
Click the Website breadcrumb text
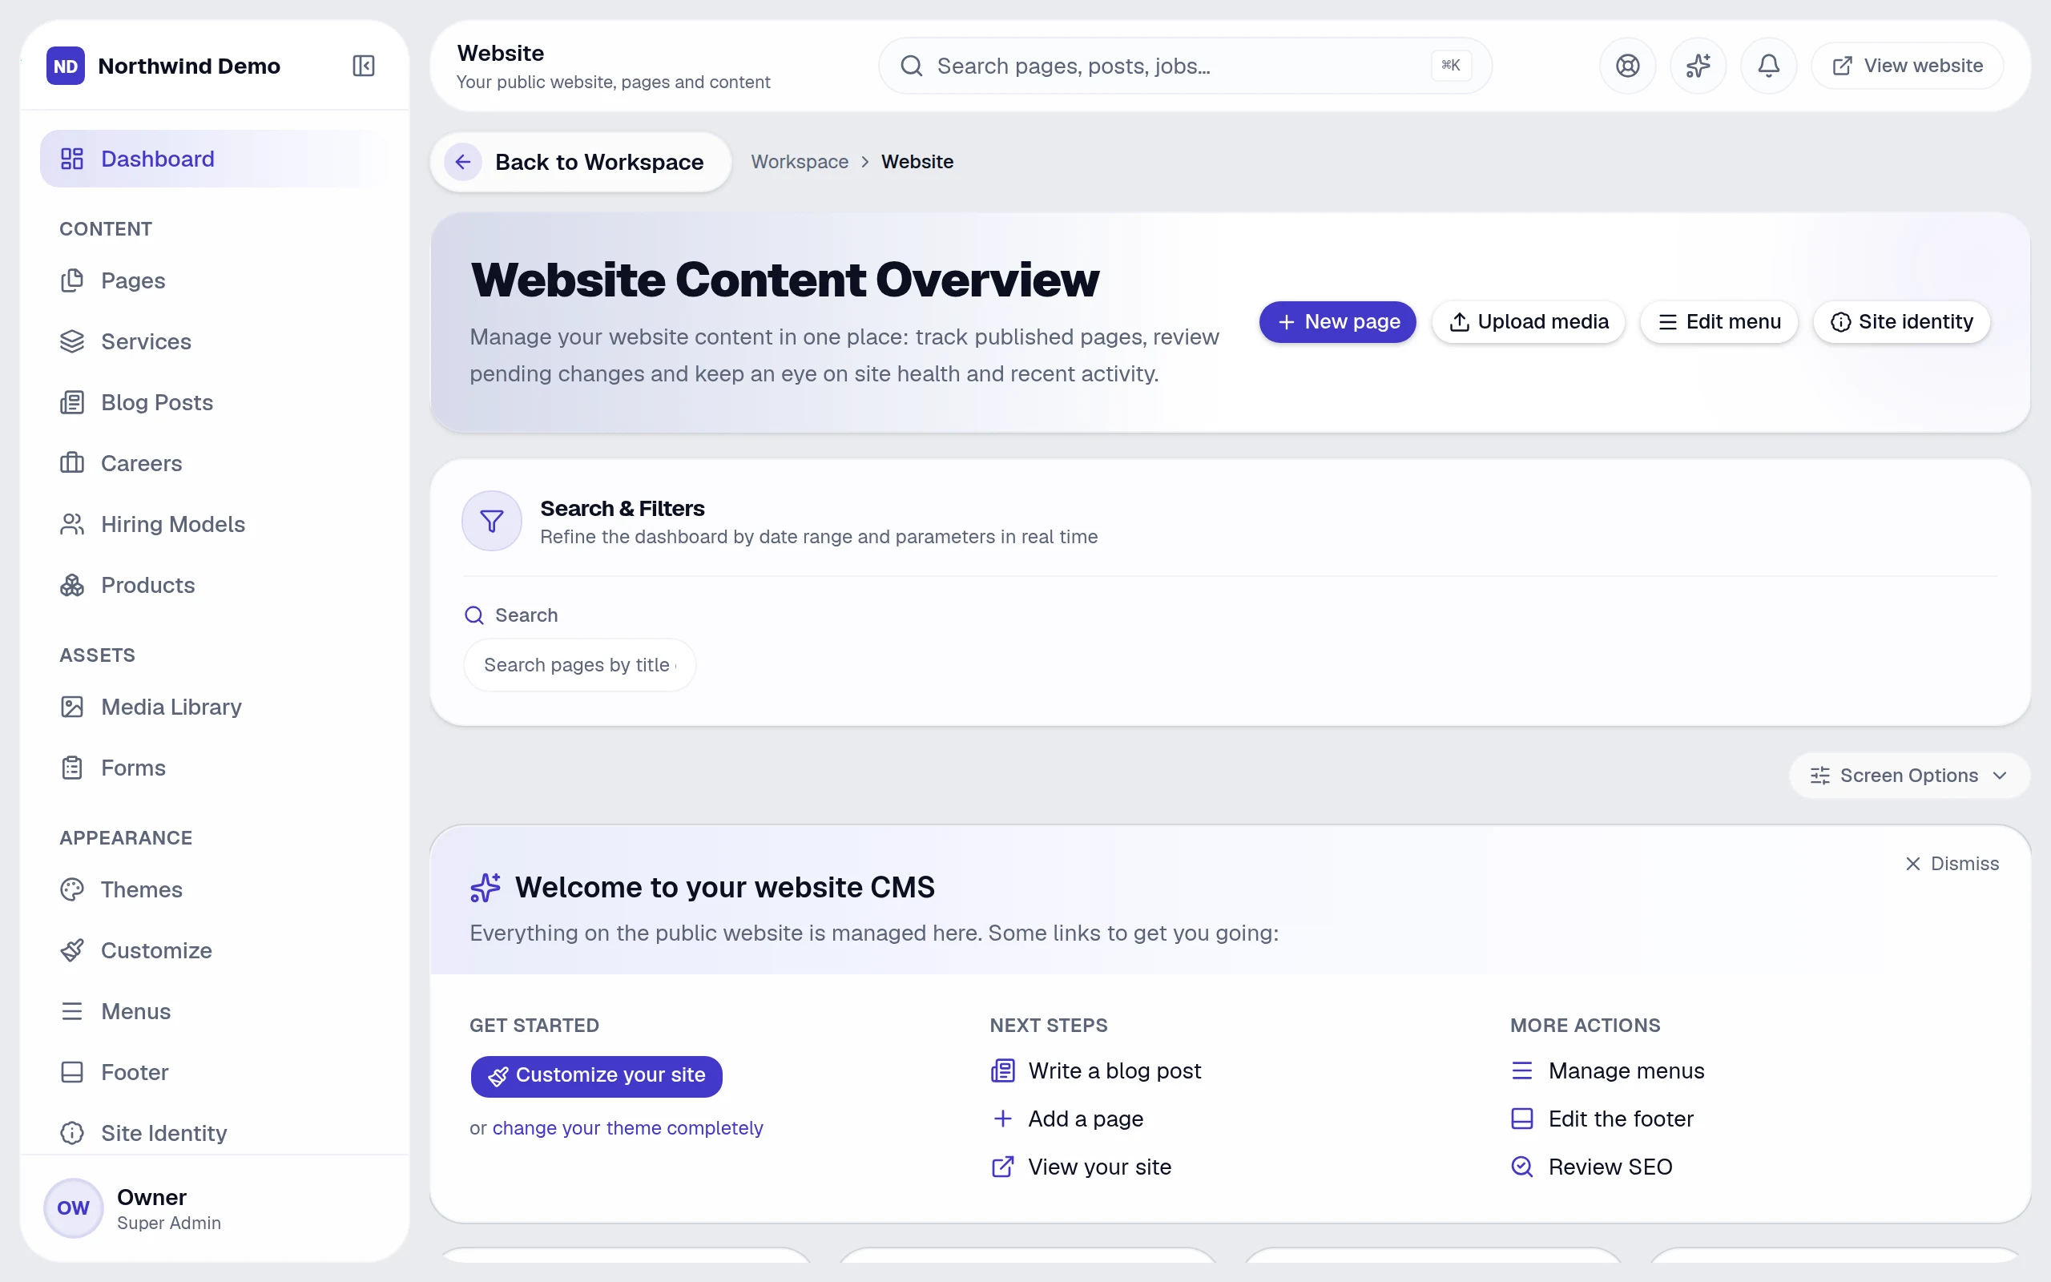[x=917, y=161]
